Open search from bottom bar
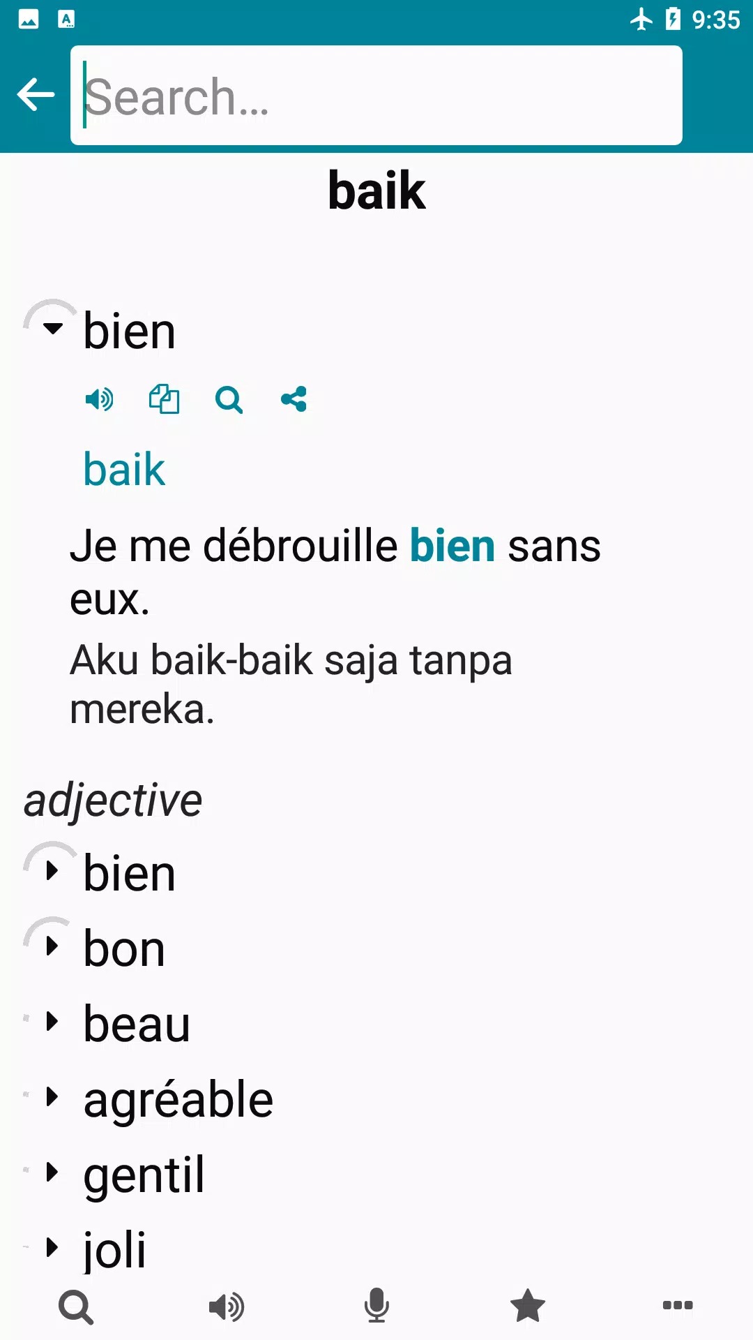 [x=76, y=1306]
